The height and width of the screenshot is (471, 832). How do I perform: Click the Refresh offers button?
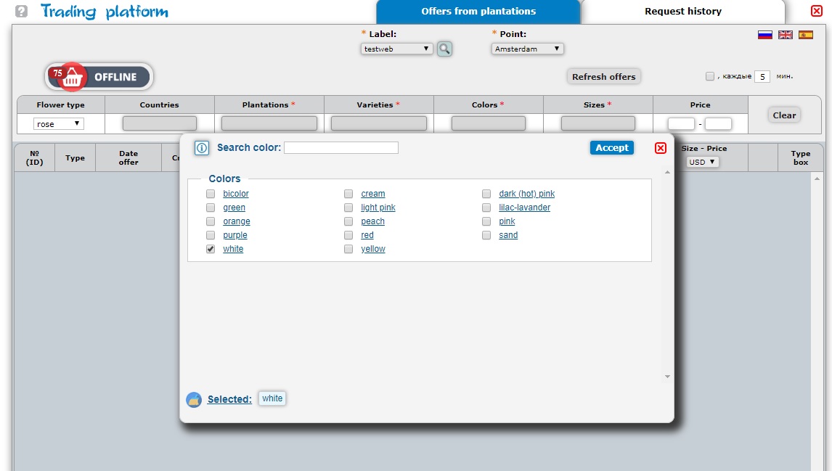pos(603,77)
